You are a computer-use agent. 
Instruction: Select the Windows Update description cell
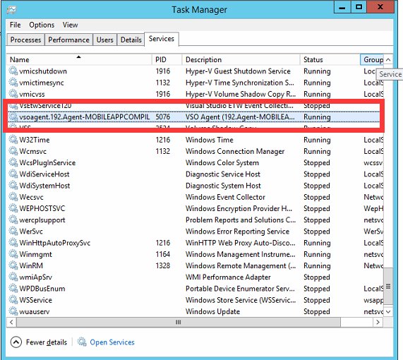pos(212,311)
